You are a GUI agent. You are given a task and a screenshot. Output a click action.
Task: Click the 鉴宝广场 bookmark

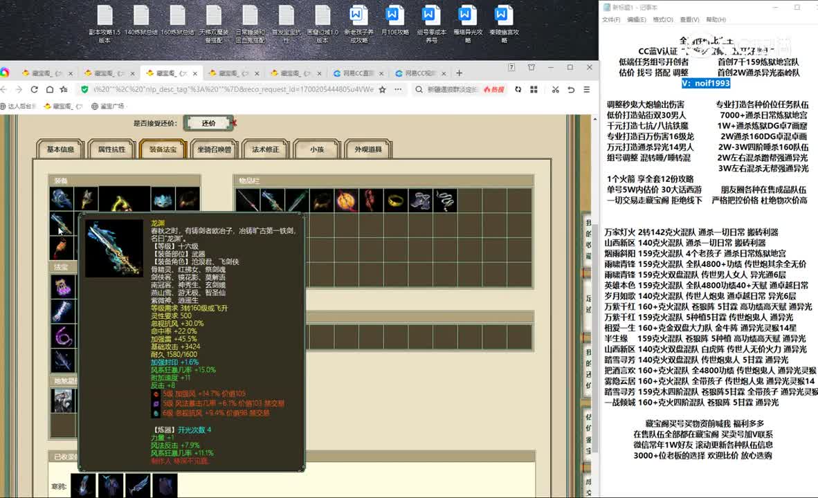point(107,107)
